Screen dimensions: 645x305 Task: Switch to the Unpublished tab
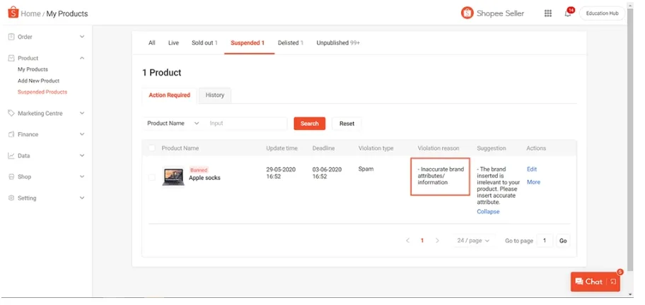[338, 42]
